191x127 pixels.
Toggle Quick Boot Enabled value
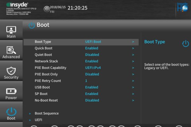click(92, 48)
